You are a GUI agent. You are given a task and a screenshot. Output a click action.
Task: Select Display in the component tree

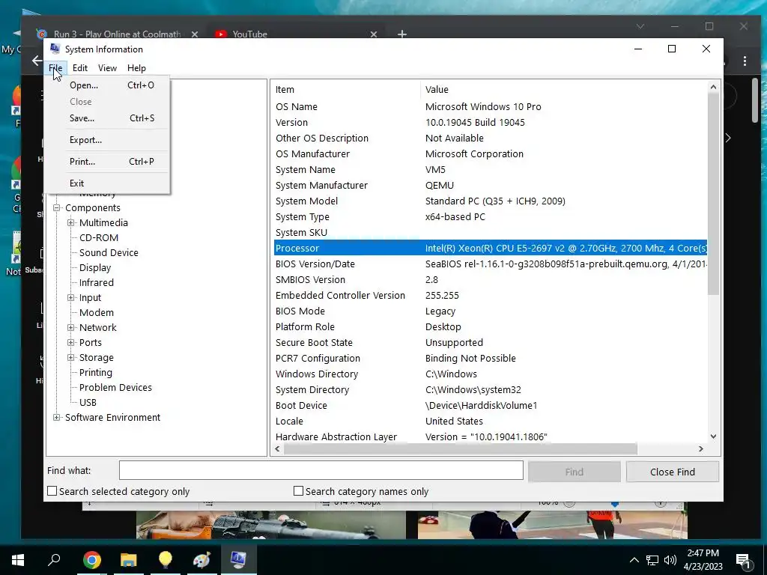(95, 267)
